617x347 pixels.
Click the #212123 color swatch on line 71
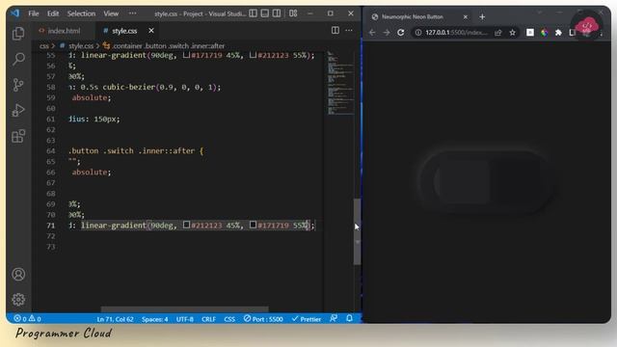pyautogui.click(x=186, y=225)
